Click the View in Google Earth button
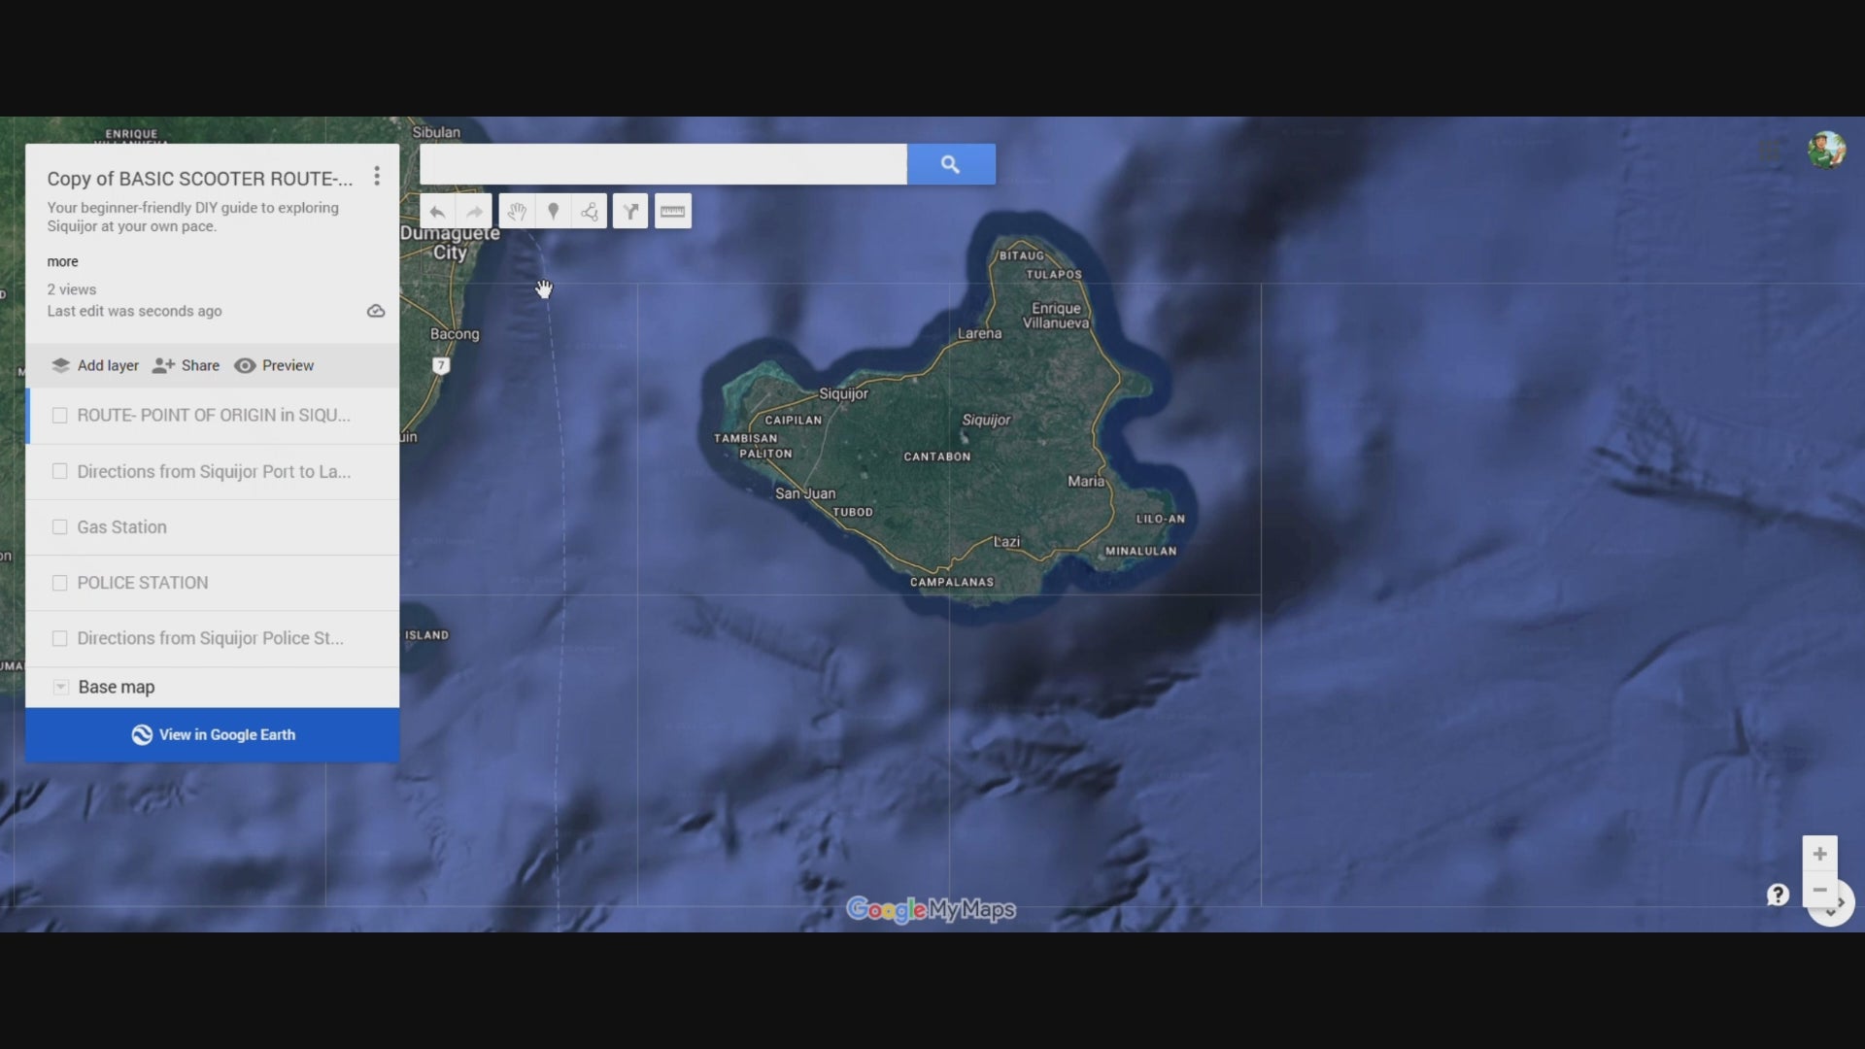1865x1049 pixels. (213, 735)
